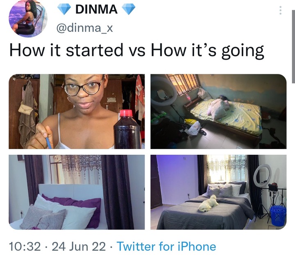The height and width of the screenshot is (261, 295).
Task: Open DINMA's profile picture
Action: 28,18
